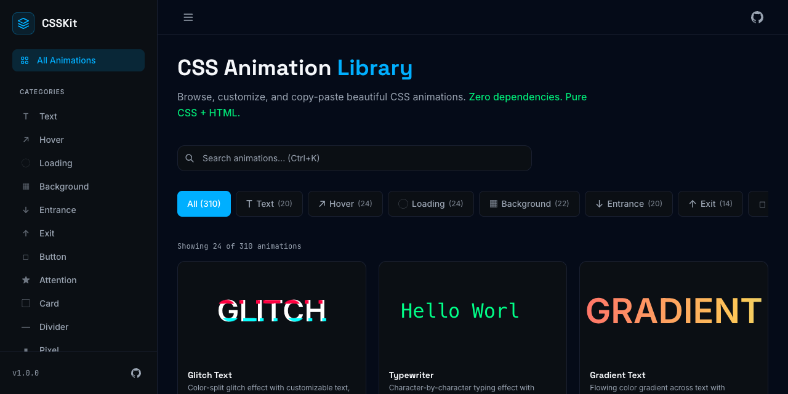Click the Loading circle icon in sidebar
Image resolution: width=788 pixels, height=394 pixels.
26,163
